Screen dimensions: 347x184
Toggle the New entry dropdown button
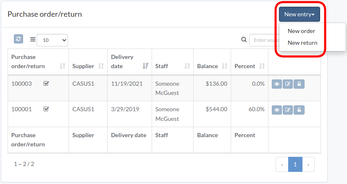[300, 14]
